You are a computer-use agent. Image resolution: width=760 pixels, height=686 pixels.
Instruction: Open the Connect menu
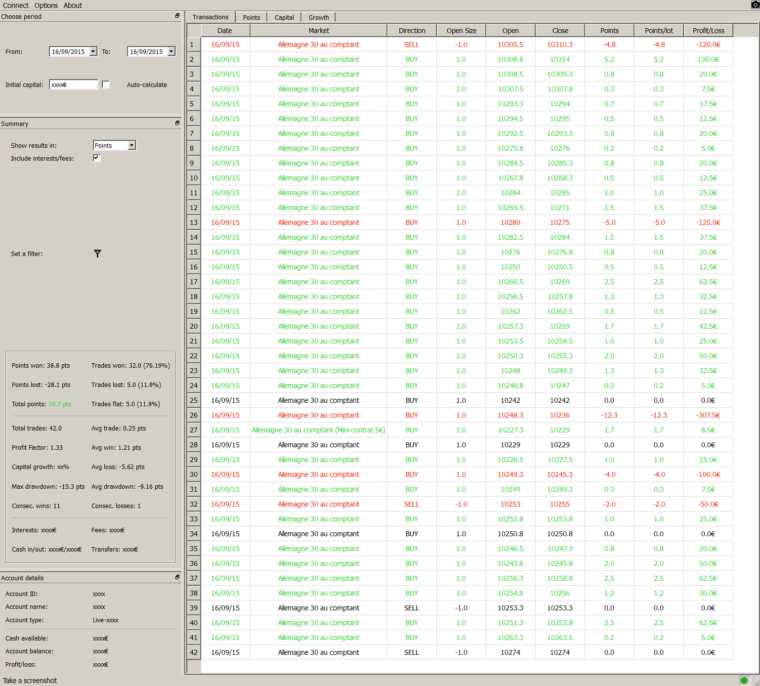(x=16, y=5)
